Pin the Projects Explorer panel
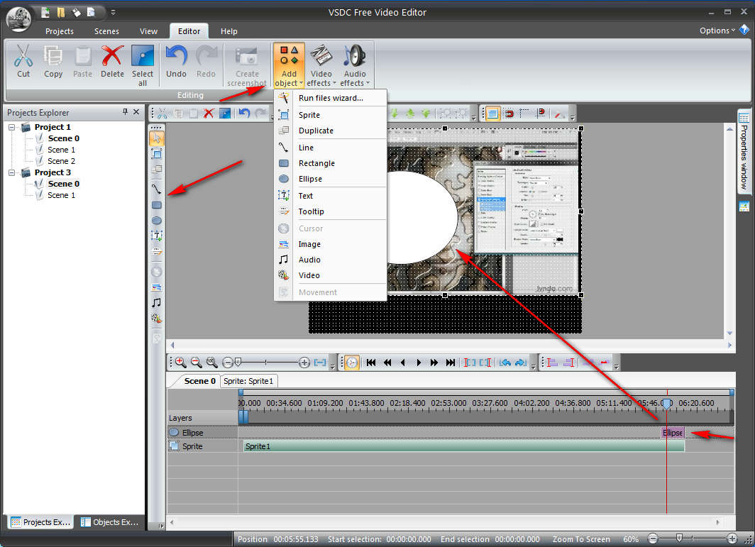 point(126,112)
